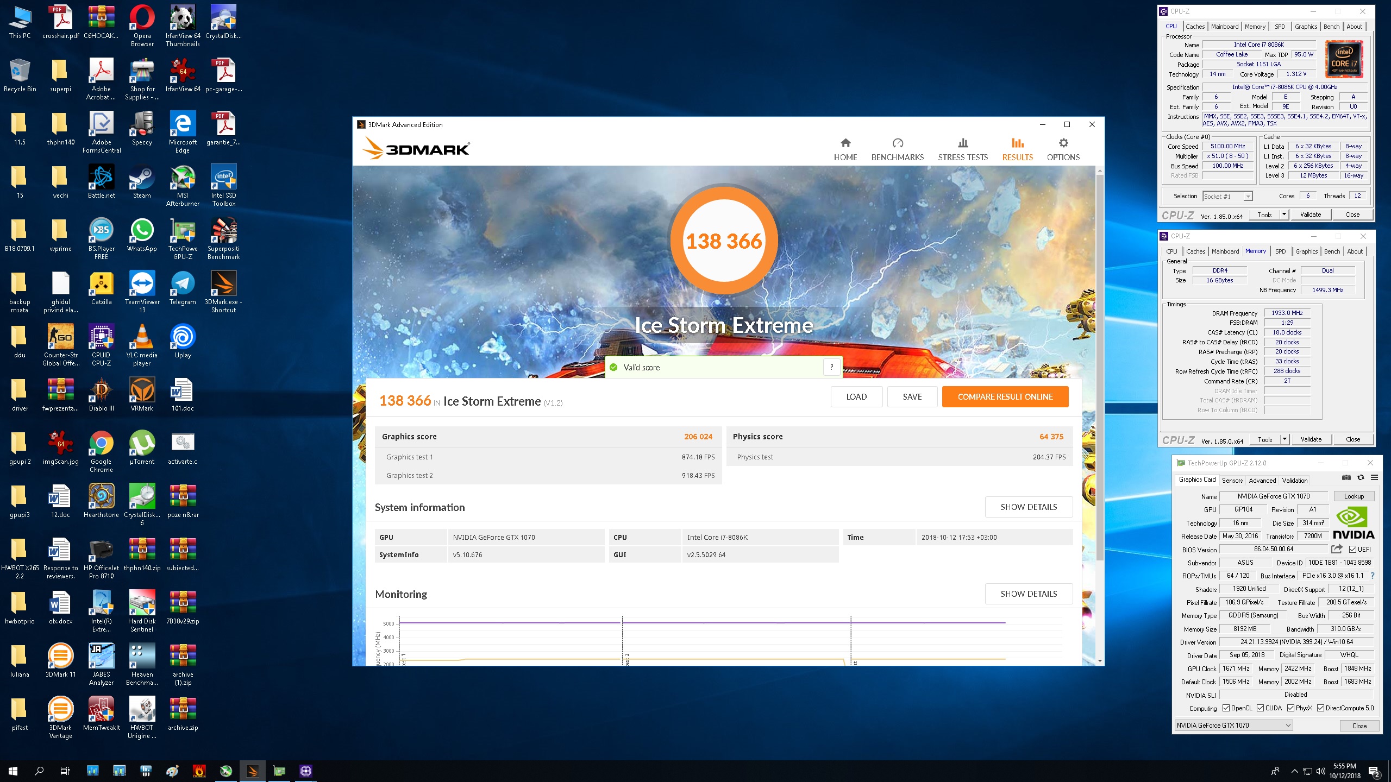Click Close button in GPU-Z
Image resolution: width=1391 pixels, height=782 pixels.
coord(1359,726)
